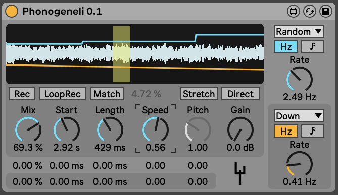
Task: Click the Stretch mode button
Action: pos(199,94)
